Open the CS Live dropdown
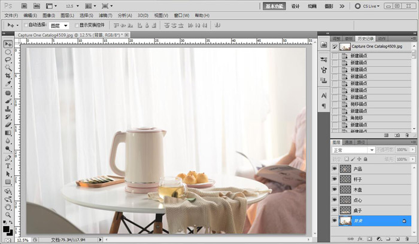This screenshot has height=244, width=419. coord(374,6)
